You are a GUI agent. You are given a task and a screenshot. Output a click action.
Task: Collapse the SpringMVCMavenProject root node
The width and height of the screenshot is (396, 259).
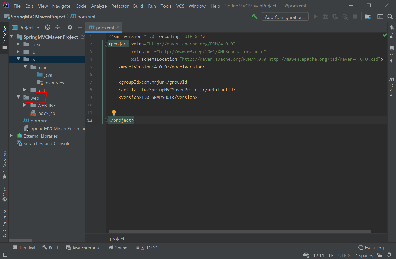12,36
